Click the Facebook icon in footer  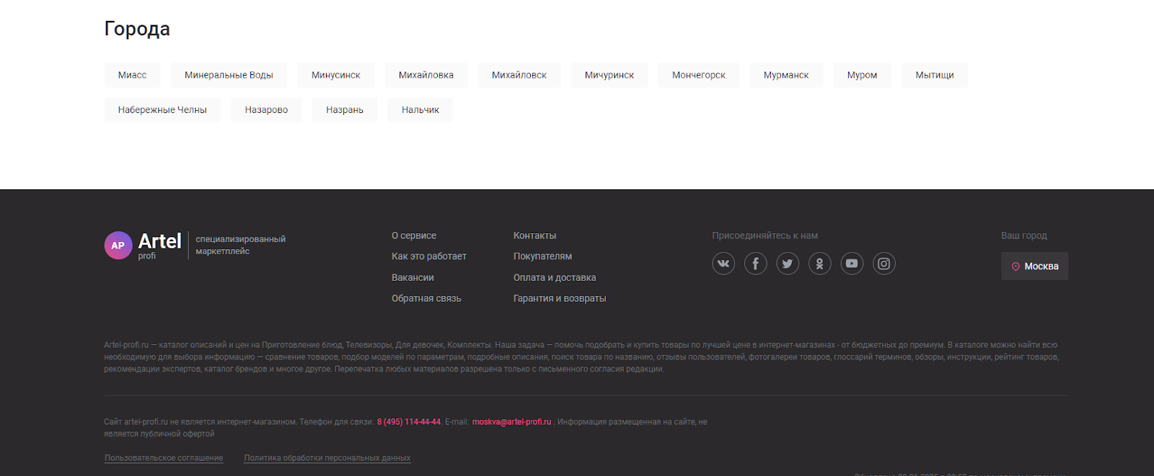(x=755, y=264)
